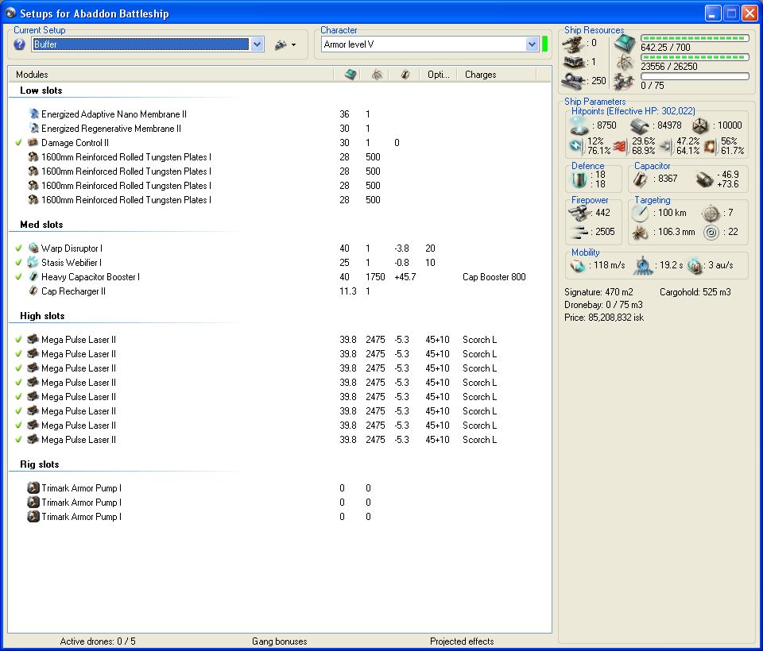Click the capacitor capacity icon showing 8367
Image resolution: width=763 pixels, height=651 pixels.
tap(641, 179)
